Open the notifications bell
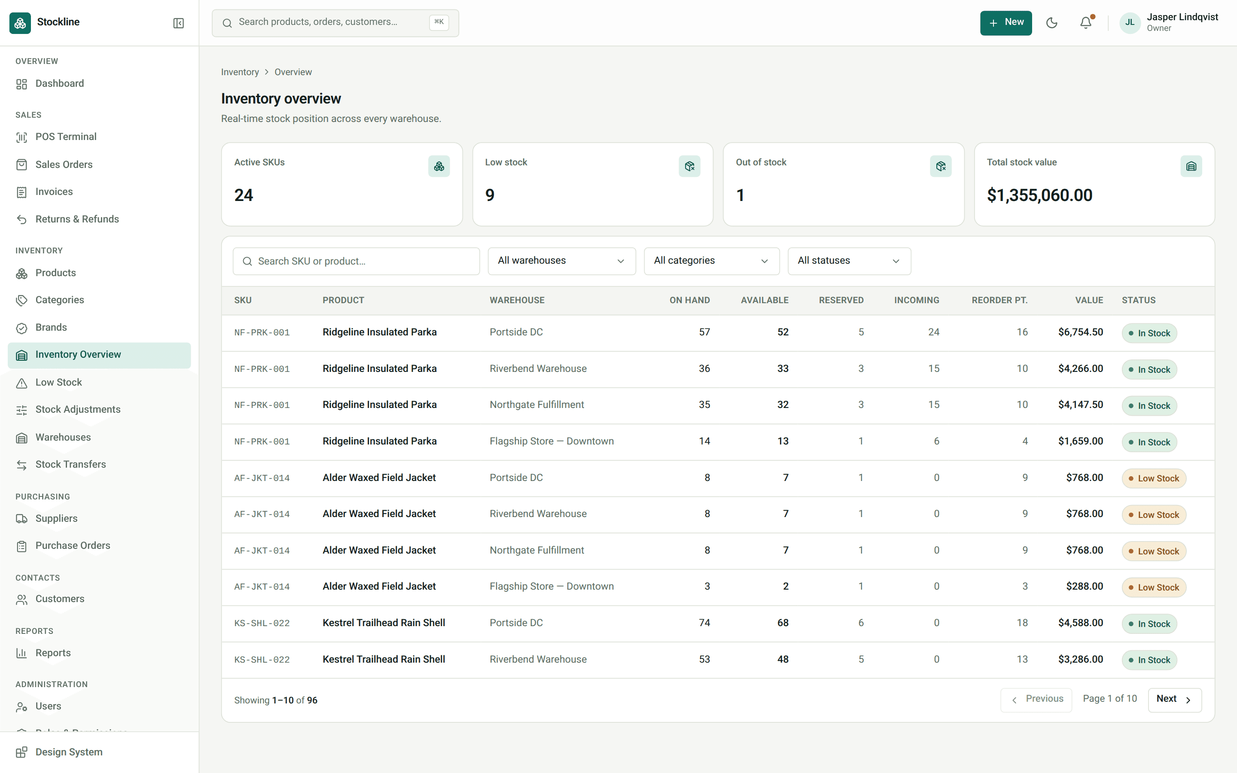 1086,22
